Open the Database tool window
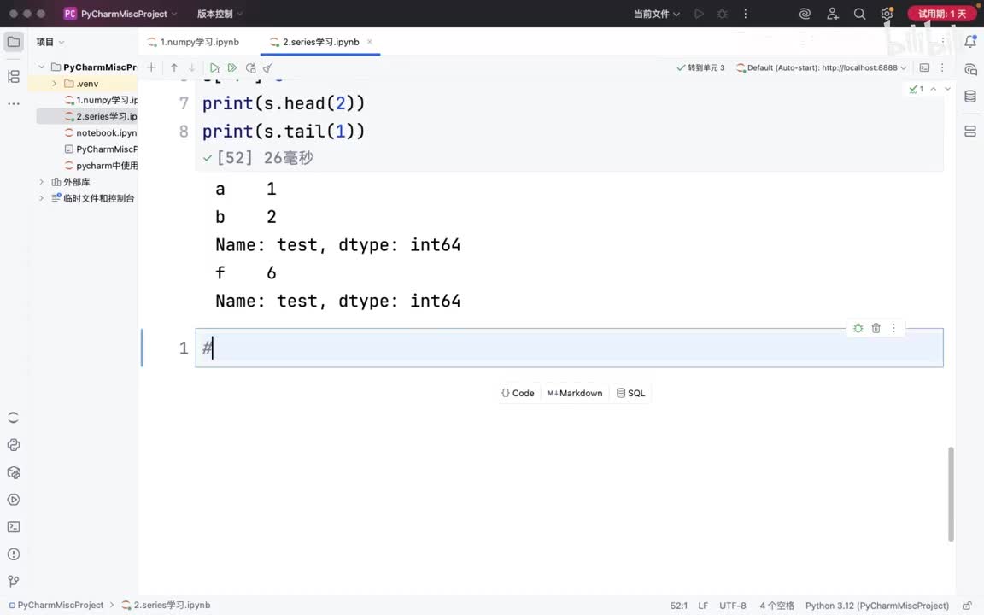984x615 pixels. point(970,97)
